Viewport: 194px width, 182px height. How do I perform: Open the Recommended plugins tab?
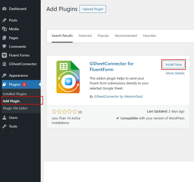pos(126,36)
